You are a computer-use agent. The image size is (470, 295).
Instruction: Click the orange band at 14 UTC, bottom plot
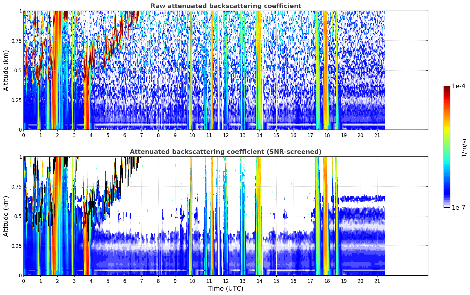pyautogui.click(x=259, y=216)
